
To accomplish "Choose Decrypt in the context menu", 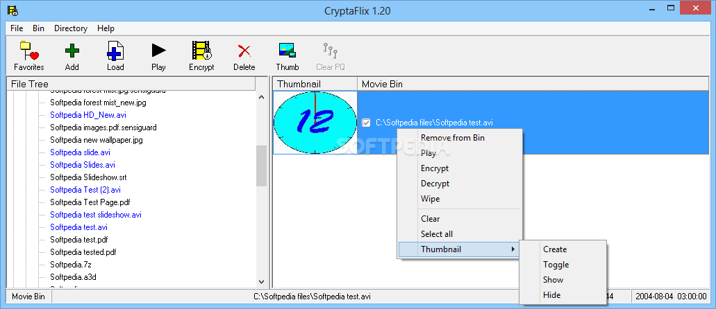I will tap(459, 183).
